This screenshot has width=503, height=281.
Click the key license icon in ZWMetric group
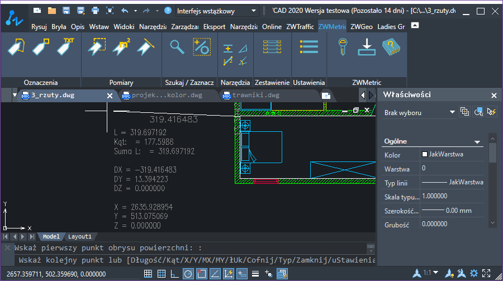[x=343, y=47]
